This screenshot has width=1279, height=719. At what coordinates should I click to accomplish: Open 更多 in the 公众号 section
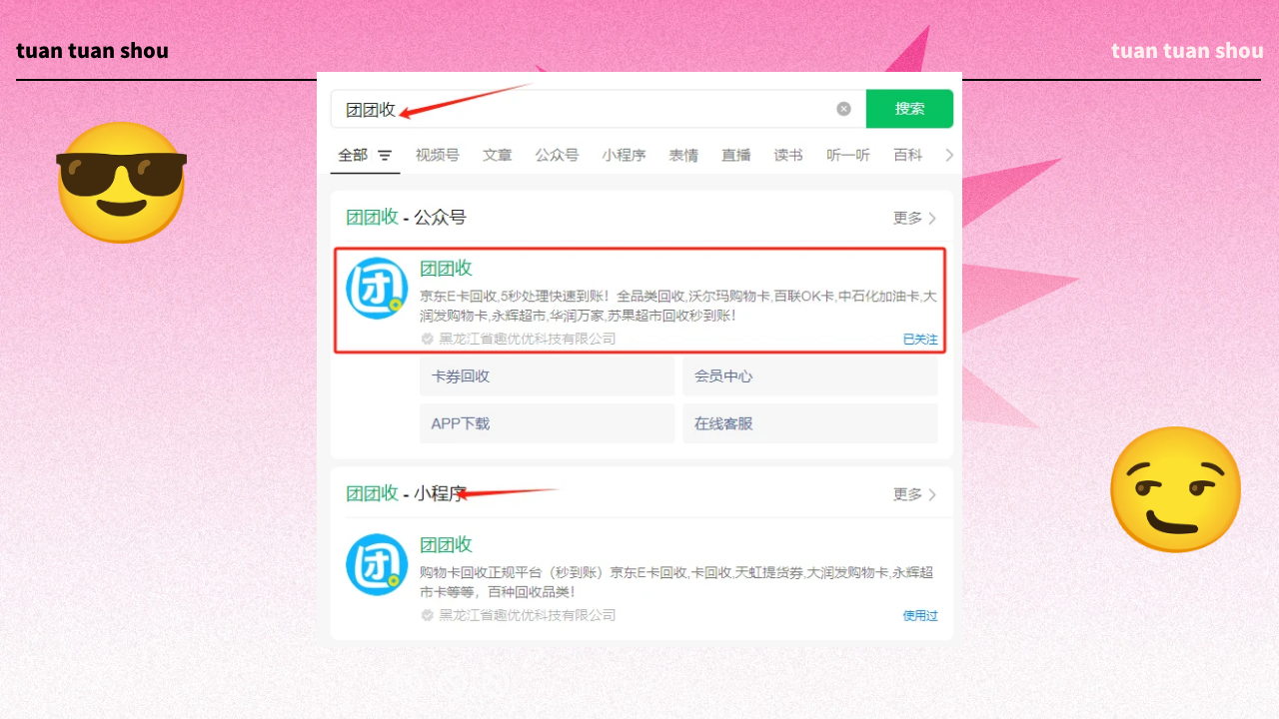point(914,218)
